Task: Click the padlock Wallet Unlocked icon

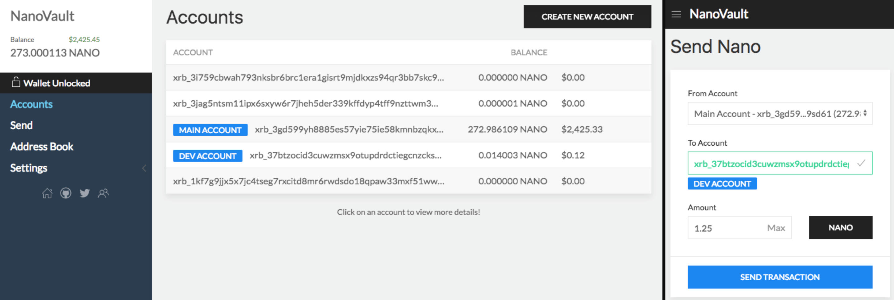Action: (x=16, y=82)
